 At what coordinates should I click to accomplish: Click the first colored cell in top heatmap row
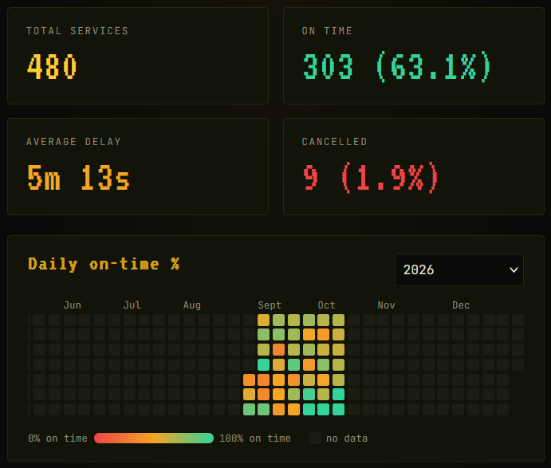pos(264,320)
